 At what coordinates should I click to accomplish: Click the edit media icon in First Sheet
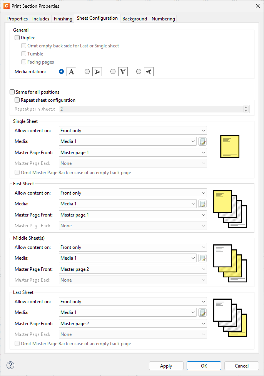point(202,204)
